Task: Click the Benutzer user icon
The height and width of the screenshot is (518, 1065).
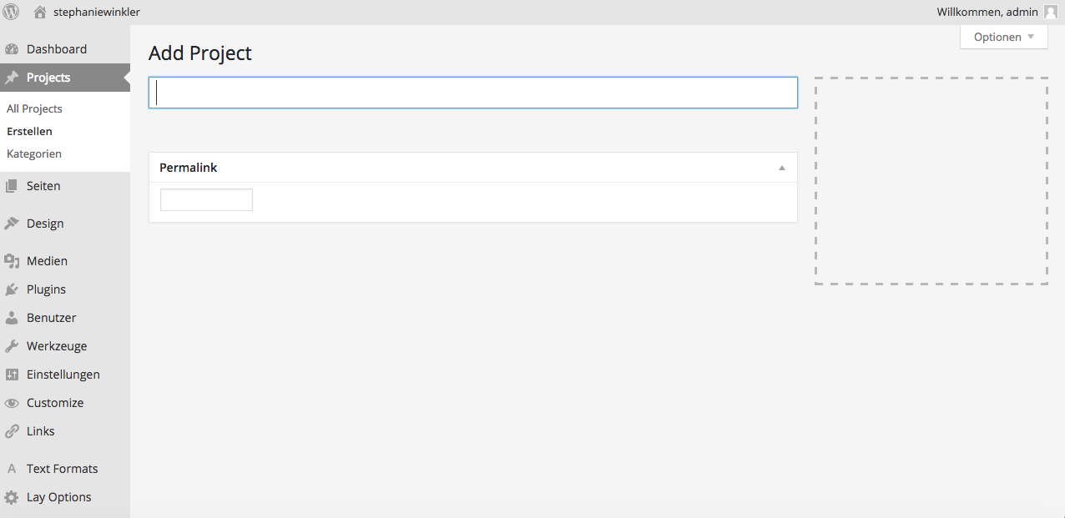Action: 12,318
